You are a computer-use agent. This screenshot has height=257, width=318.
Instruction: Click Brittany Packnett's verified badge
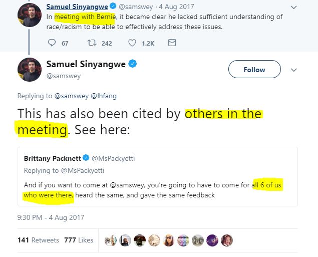(x=85, y=159)
